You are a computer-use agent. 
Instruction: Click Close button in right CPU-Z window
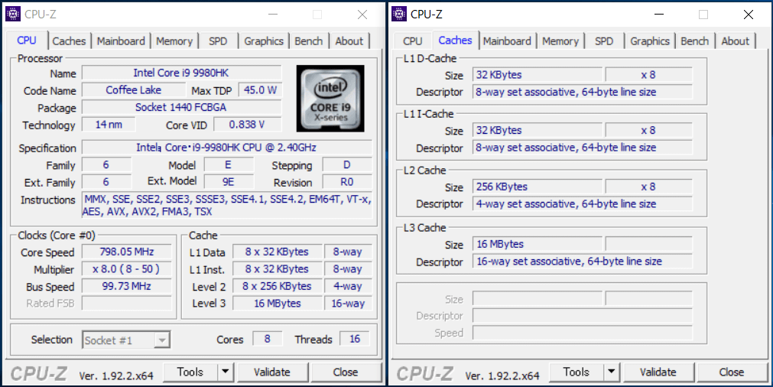(732, 372)
